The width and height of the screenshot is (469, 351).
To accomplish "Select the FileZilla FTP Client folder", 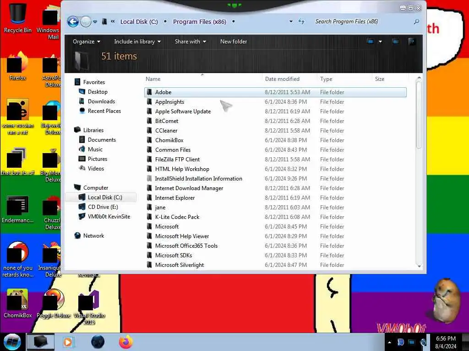I will pyautogui.click(x=275, y=160).
